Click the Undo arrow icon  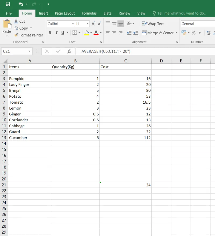(21, 4)
